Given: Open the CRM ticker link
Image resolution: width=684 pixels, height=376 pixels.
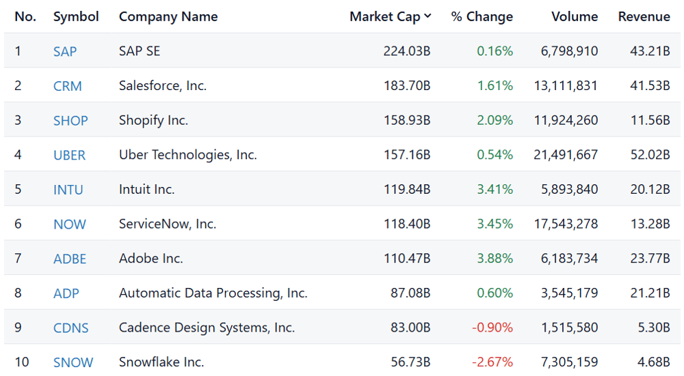Looking at the screenshot, I should click(x=67, y=86).
